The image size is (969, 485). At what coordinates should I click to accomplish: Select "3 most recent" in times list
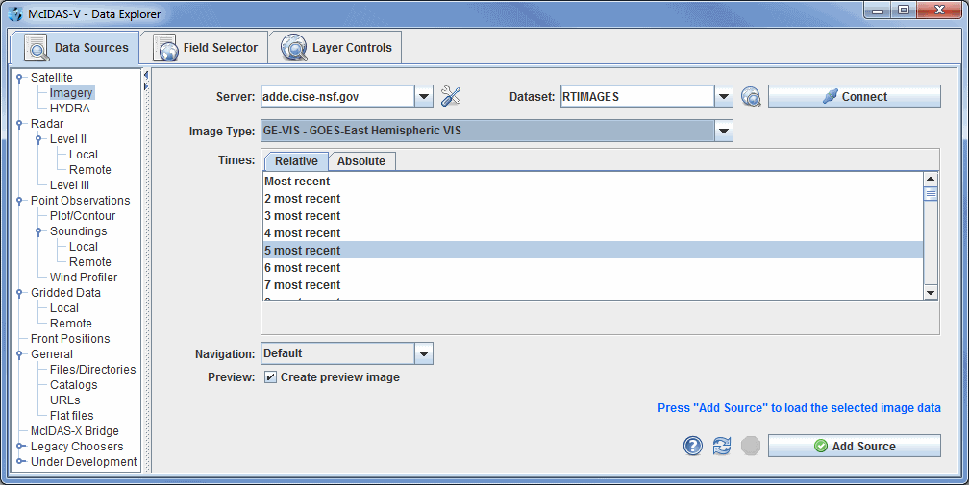[303, 216]
